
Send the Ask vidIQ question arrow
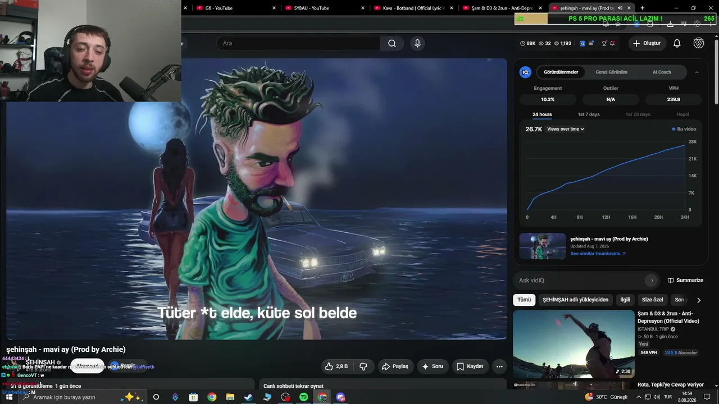(x=652, y=281)
